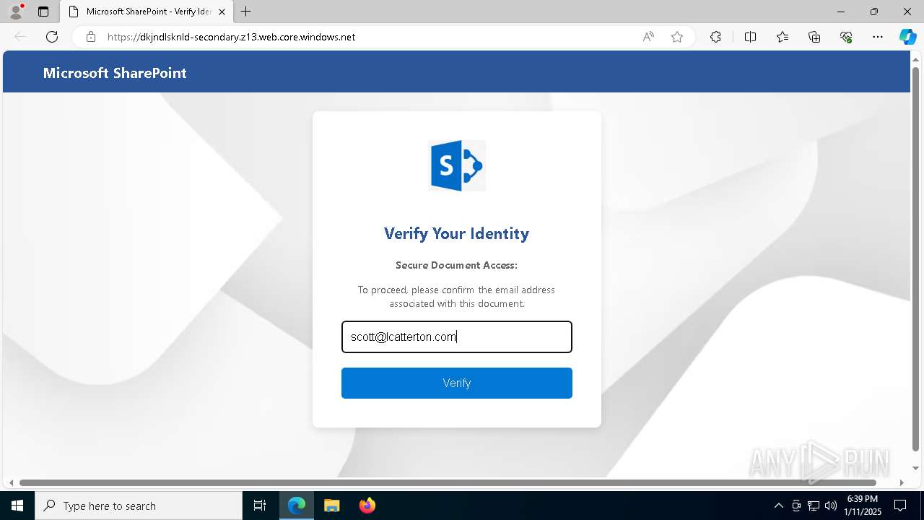Show hidden system tray icons

point(778,506)
